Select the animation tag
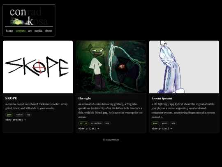Viewport: 222px width, 167px height. (96, 123)
